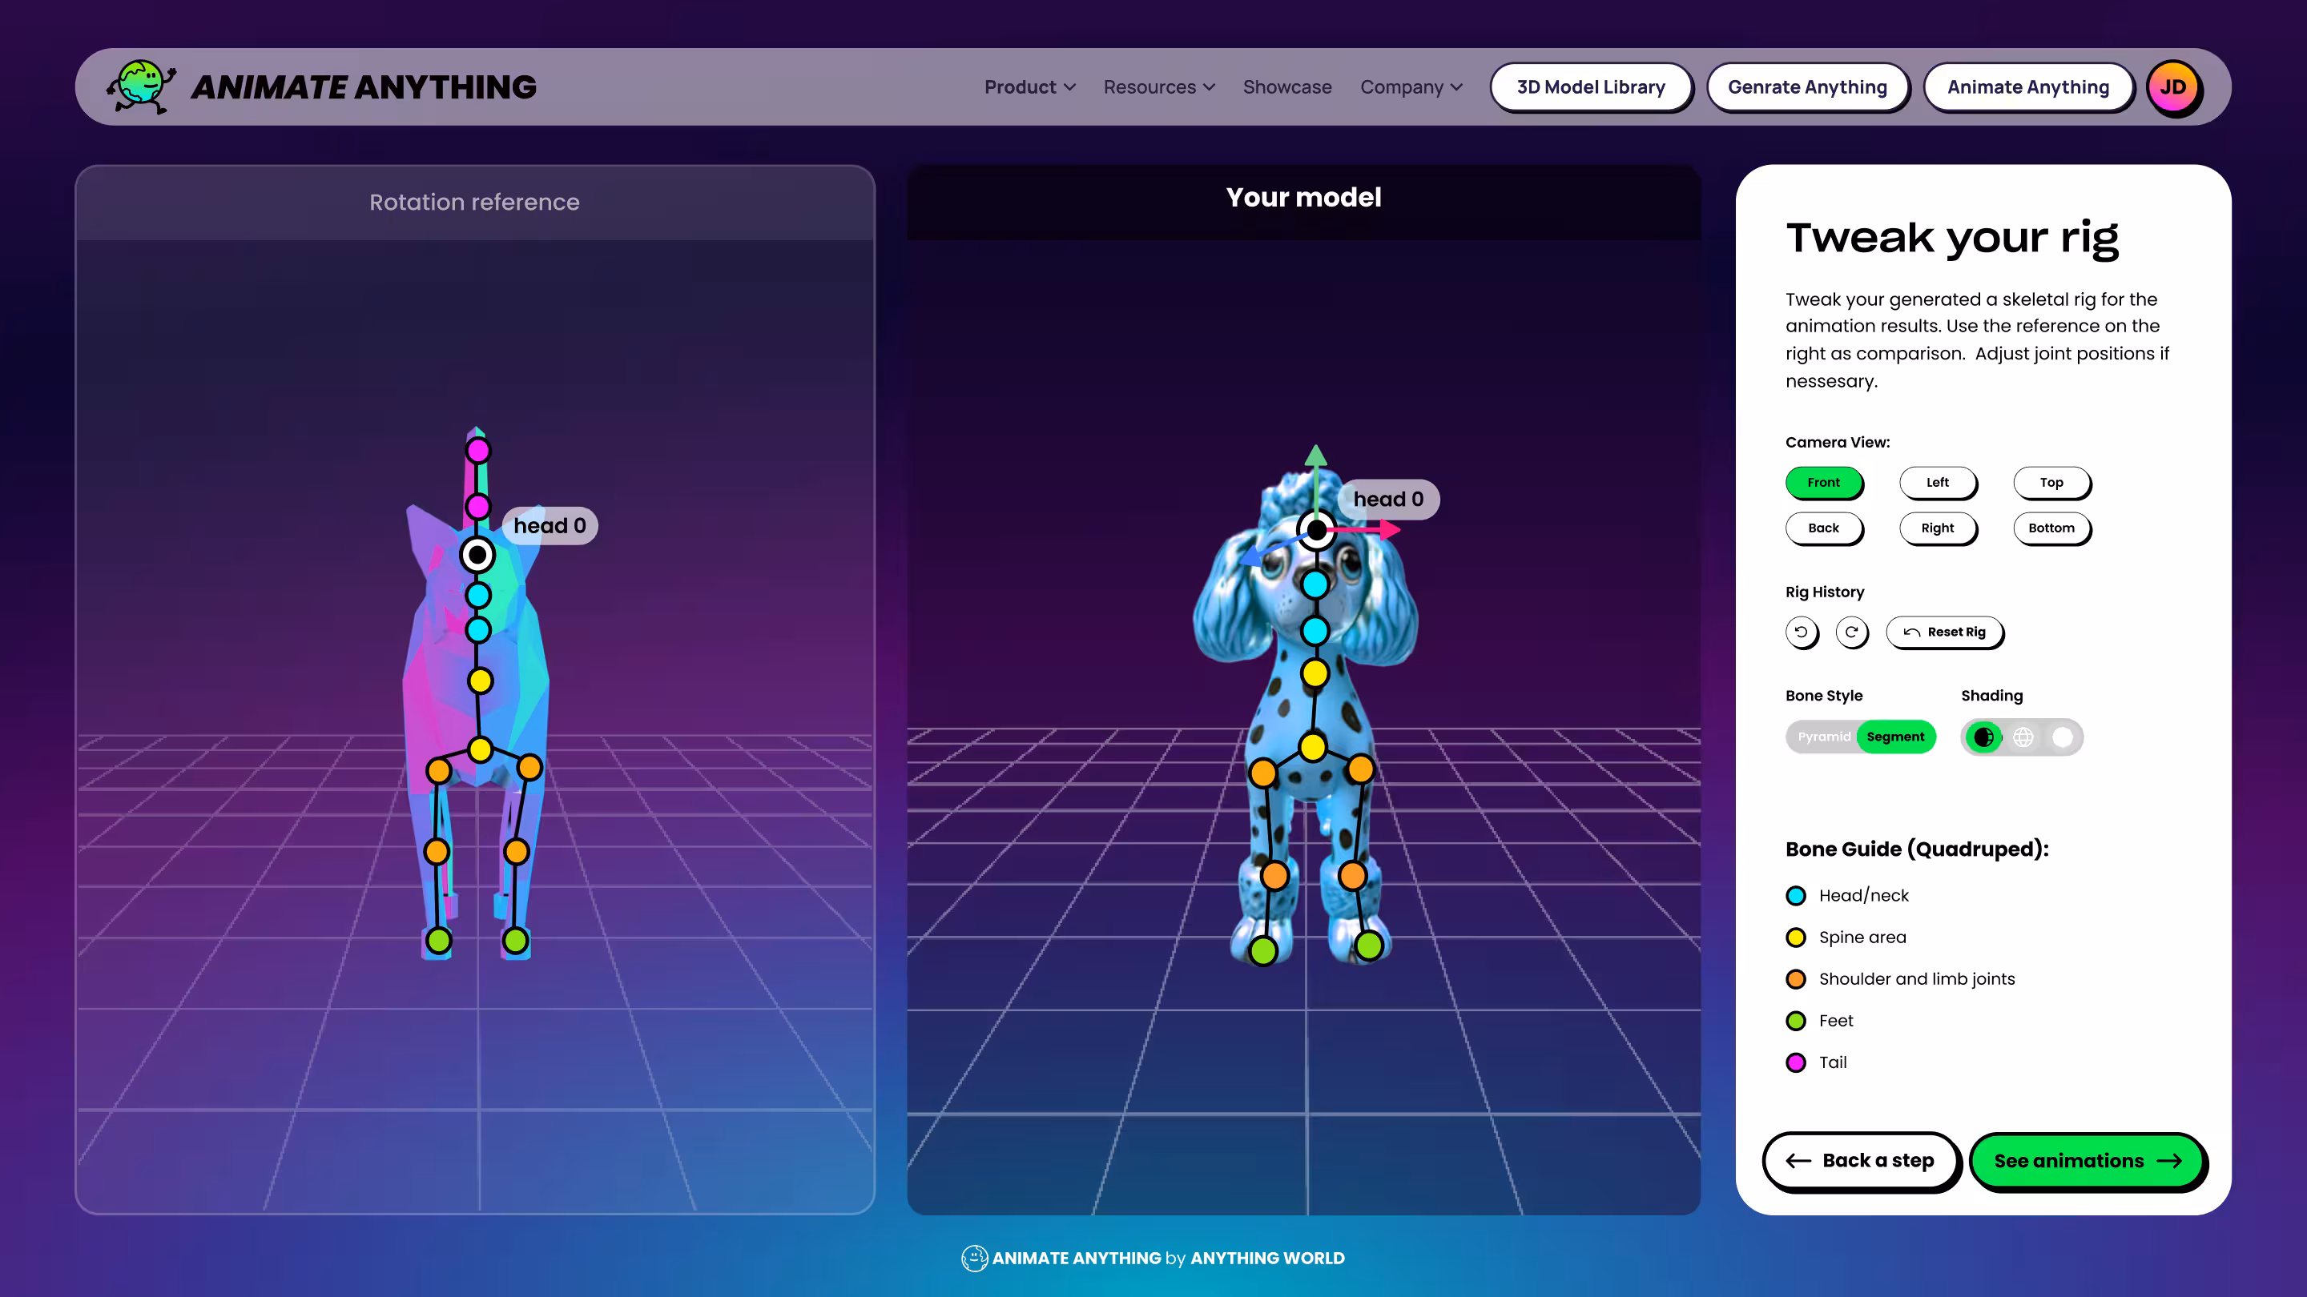Select upper yellow spine joint on Your model
This screenshot has width=2307, height=1297.
[x=1315, y=673]
